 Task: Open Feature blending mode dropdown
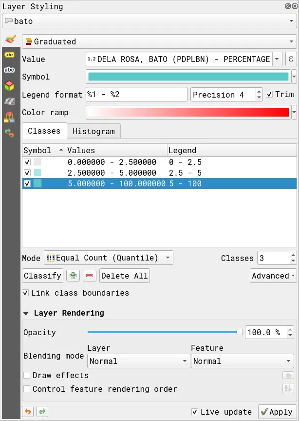point(242,361)
